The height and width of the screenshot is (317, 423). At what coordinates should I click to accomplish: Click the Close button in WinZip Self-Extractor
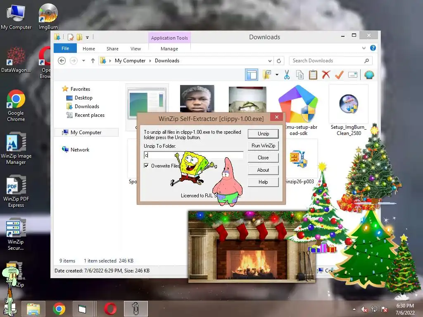(263, 158)
